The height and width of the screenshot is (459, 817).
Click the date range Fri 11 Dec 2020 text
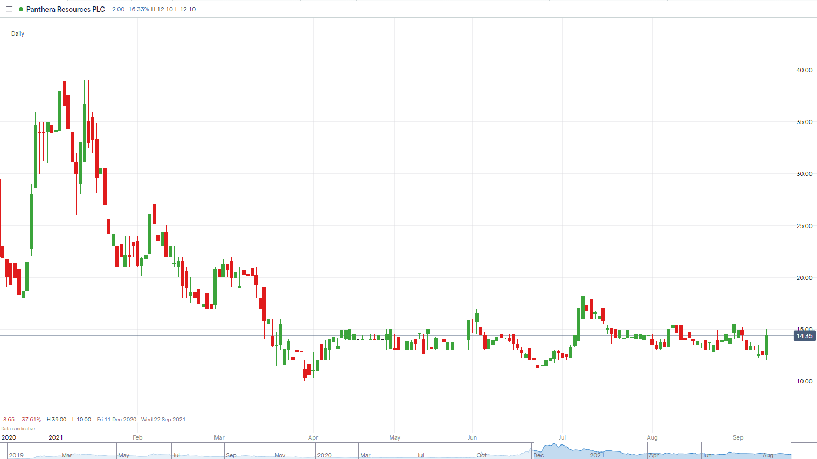coord(141,419)
